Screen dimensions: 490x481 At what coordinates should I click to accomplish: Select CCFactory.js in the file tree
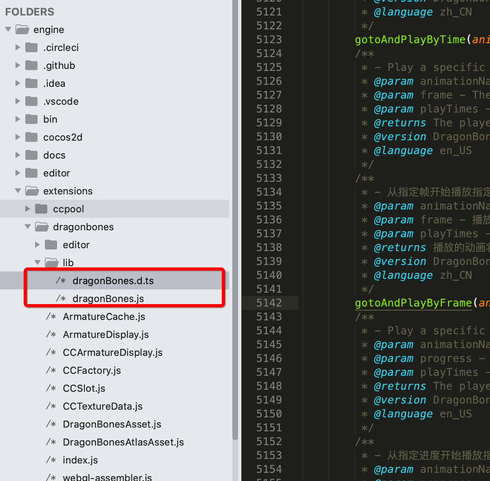pyautogui.click(x=92, y=371)
